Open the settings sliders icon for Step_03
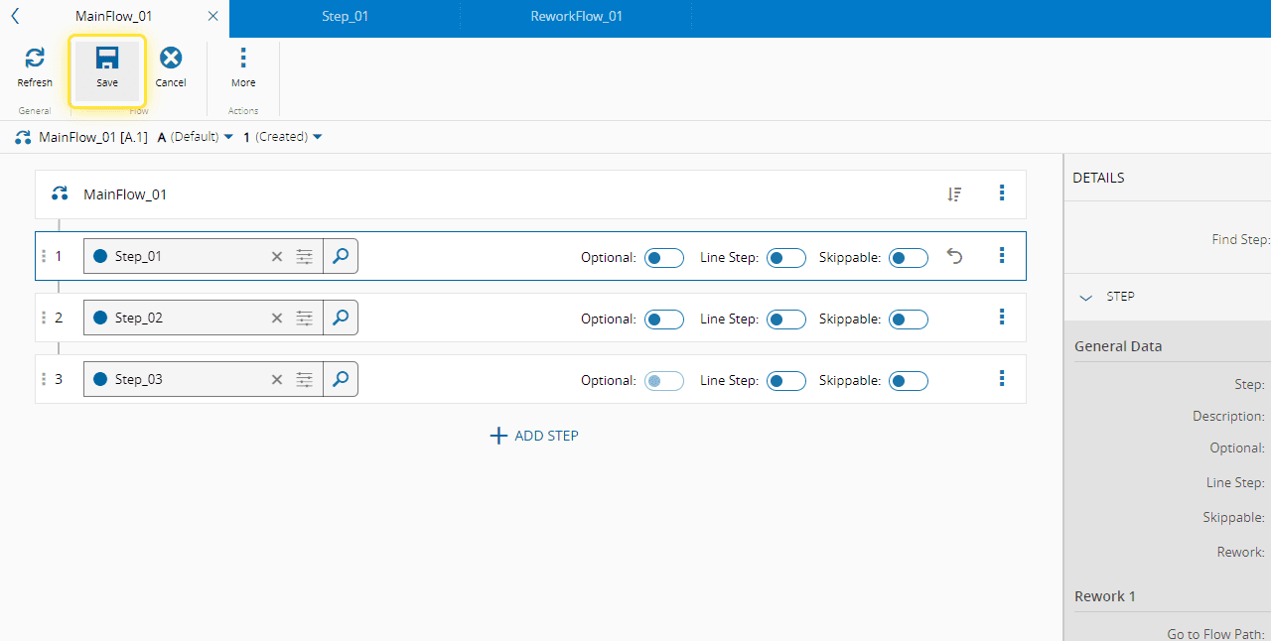The width and height of the screenshot is (1271, 641). 305,380
